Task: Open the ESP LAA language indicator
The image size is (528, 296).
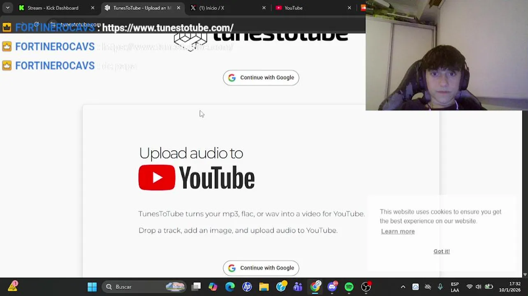Action: [455, 287]
